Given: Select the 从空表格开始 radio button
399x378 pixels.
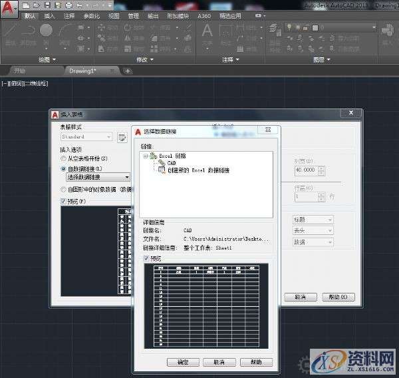Looking at the screenshot, I should pos(63,158).
